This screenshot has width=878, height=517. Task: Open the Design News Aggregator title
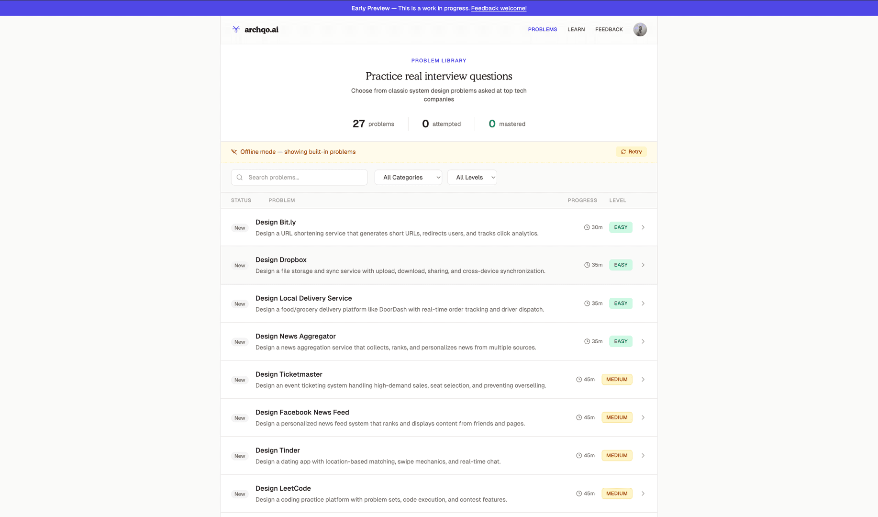click(296, 337)
